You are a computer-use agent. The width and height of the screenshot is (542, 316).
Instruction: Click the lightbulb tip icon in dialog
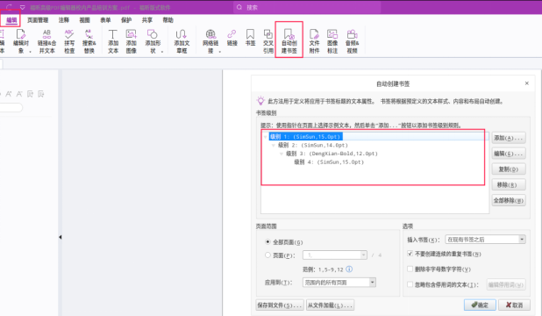tap(260, 101)
